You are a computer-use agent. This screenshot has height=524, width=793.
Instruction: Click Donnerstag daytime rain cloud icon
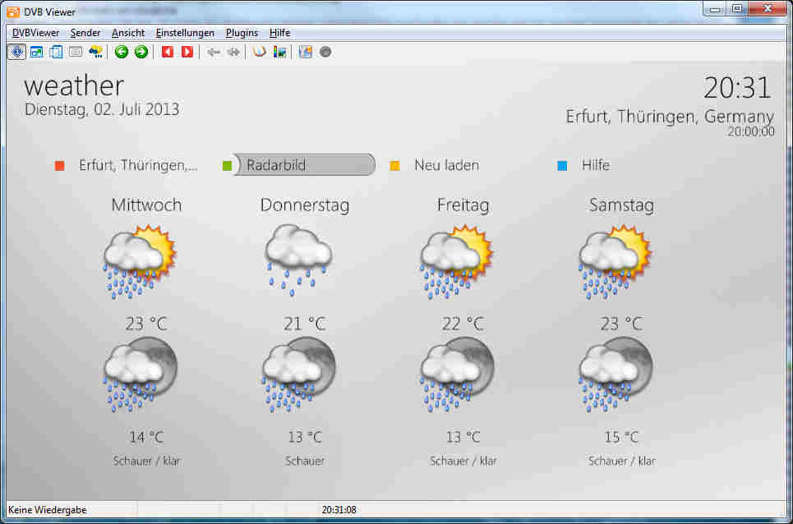(298, 260)
